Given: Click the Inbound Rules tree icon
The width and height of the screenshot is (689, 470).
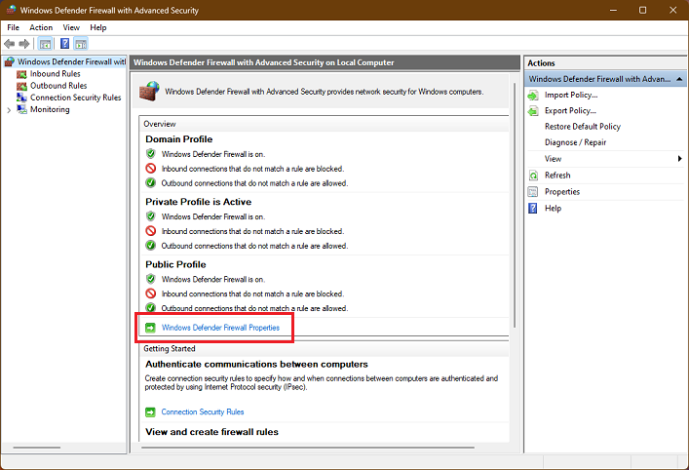Looking at the screenshot, I should pos(22,74).
